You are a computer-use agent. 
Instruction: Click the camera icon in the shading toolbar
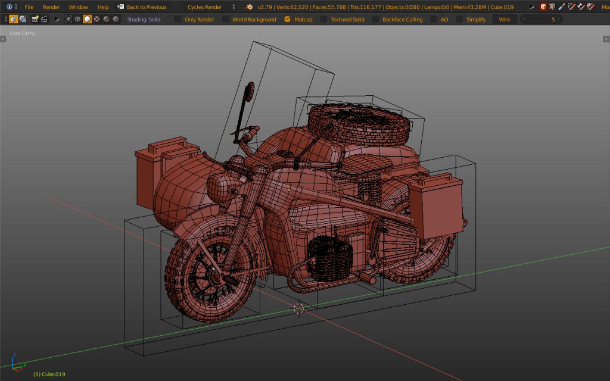point(35,19)
